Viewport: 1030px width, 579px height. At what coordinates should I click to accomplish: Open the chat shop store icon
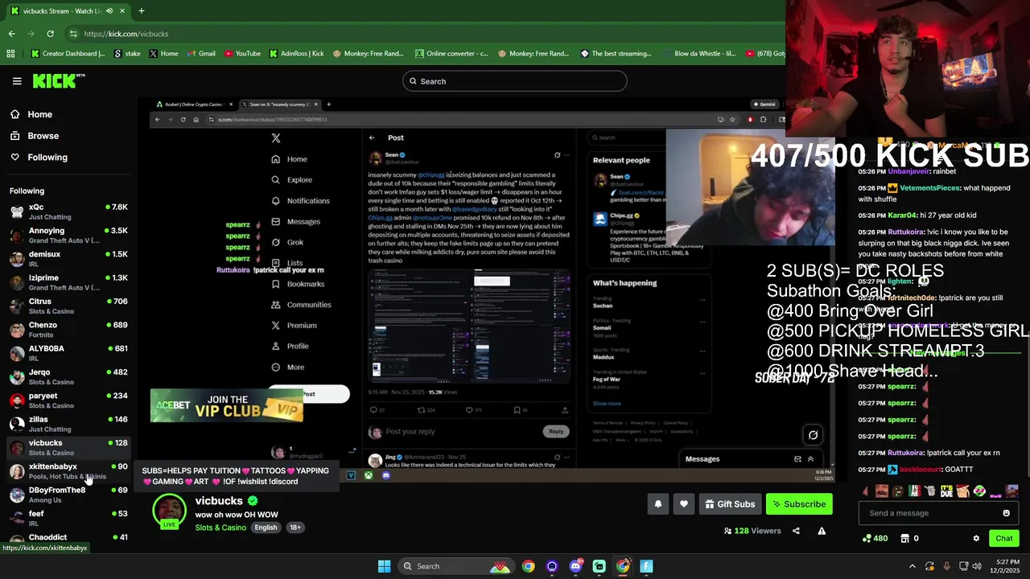coord(904,539)
